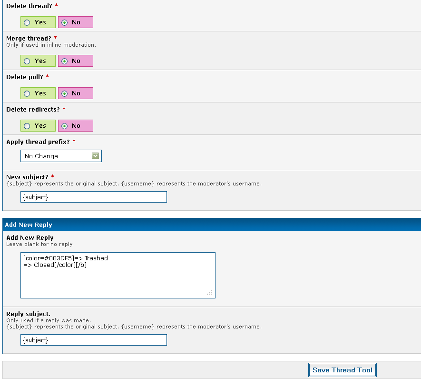Click the 'Apply thread prefix?' label
The height and width of the screenshot is (379, 421).
click(38, 142)
